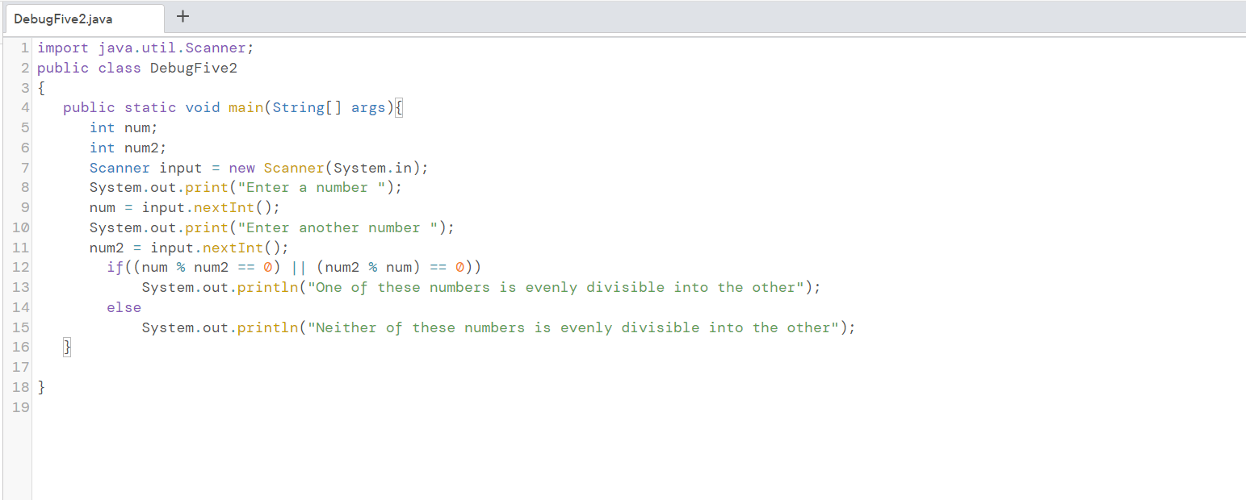Image resolution: width=1246 pixels, height=500 pixels.
Task: Click nextInt on line 9
Action: (x=224, y=207)
